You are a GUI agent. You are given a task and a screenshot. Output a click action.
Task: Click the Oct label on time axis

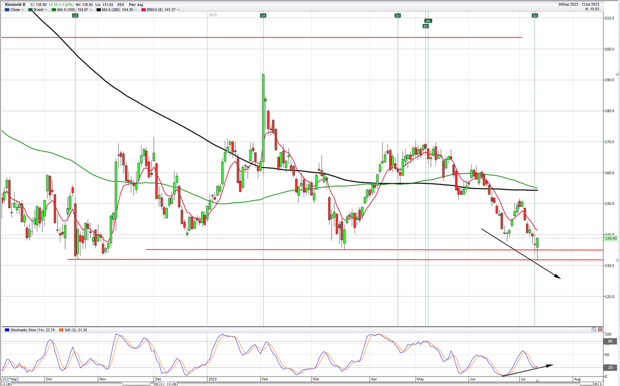(48, 379)
